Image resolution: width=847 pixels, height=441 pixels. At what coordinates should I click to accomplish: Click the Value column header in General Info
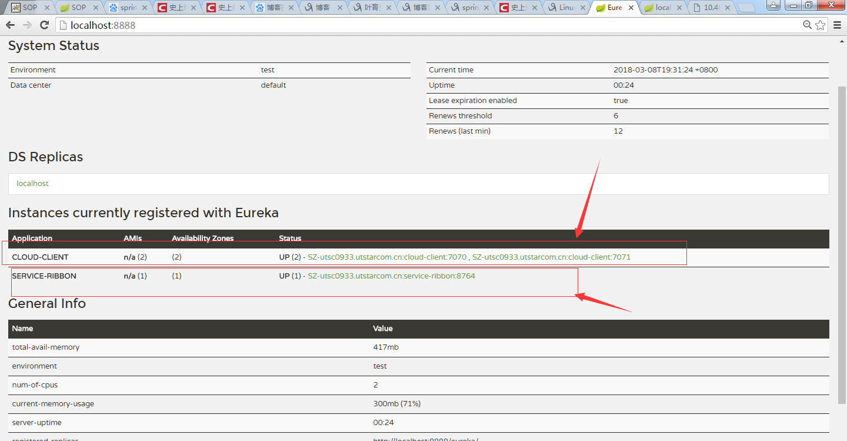coord(383,329)
